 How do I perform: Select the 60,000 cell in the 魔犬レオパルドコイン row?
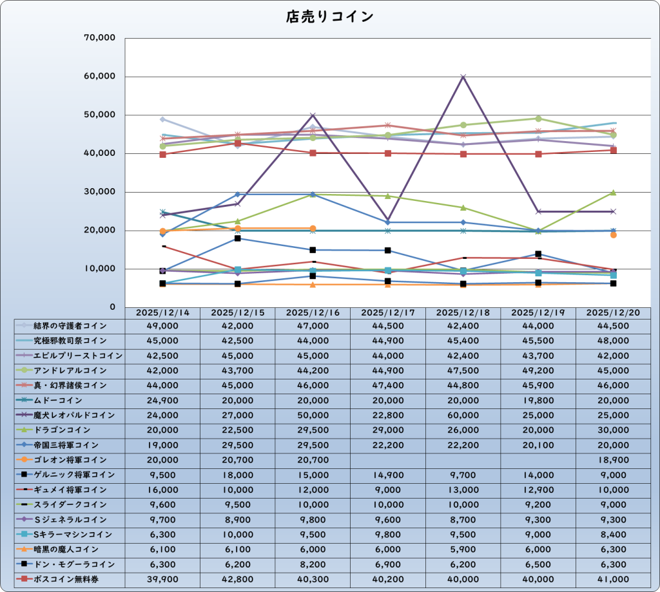pyautogui.click(x=463, y=415)
